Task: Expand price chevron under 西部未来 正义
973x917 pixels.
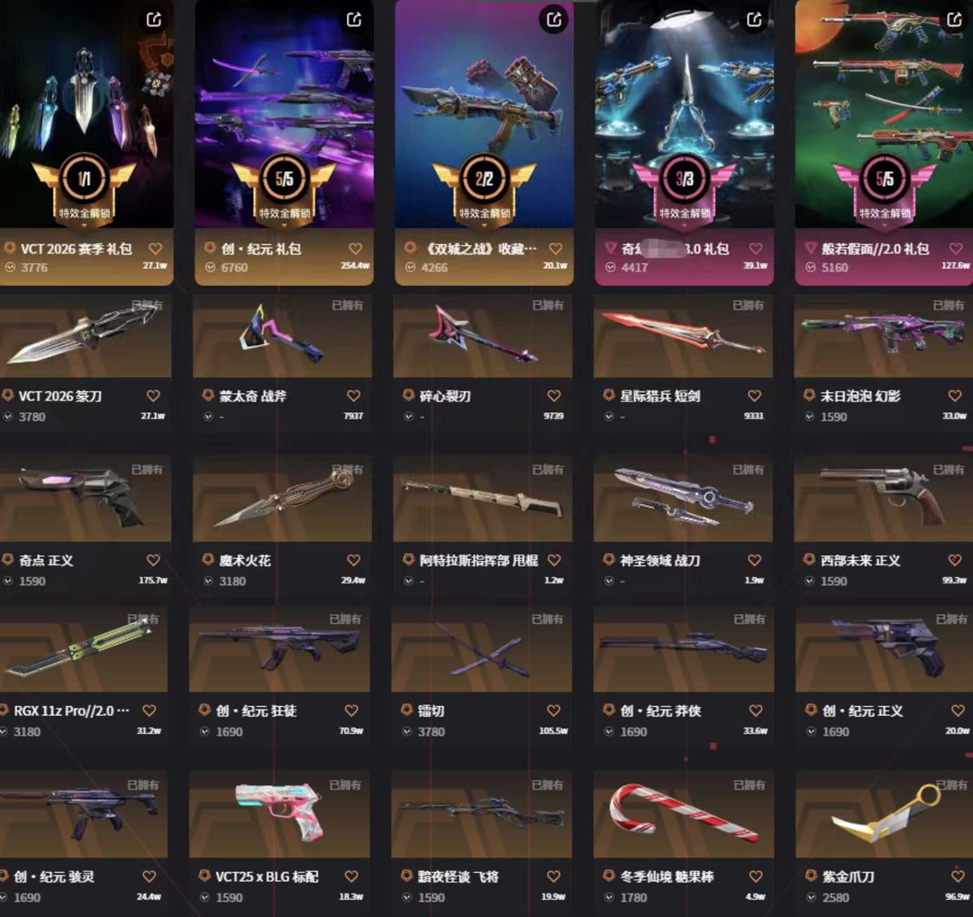Action: point(810,581)
